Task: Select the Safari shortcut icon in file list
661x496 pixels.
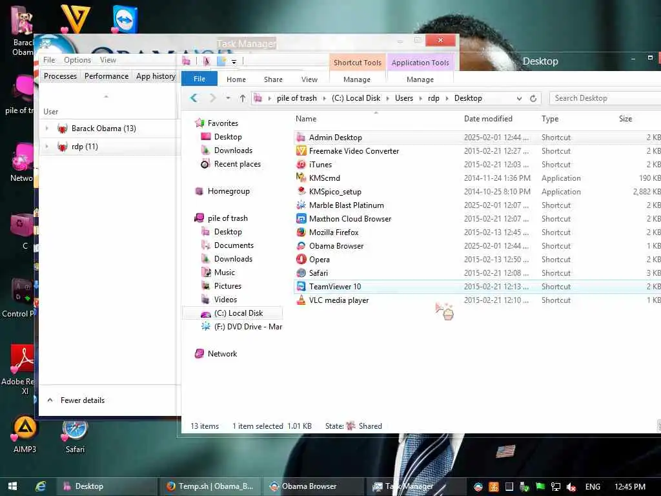Action: pyautogui.click(x=301, y=273)
